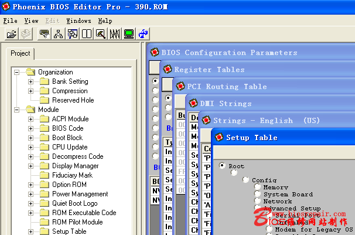Image resolution: width=355 pixels, height=235 pixels.
Task: Select the Display Manager tree item
Action: 76,166
